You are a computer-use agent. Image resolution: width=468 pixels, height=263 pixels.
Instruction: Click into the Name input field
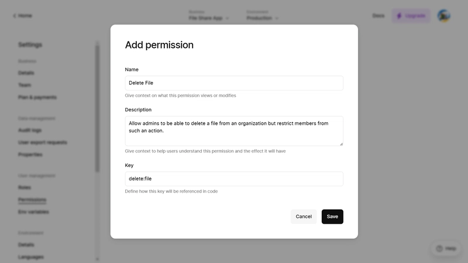point(234,83)
